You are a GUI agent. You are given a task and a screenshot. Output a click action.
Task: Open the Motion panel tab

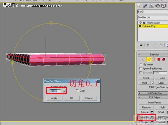click(x=158, y=6)
